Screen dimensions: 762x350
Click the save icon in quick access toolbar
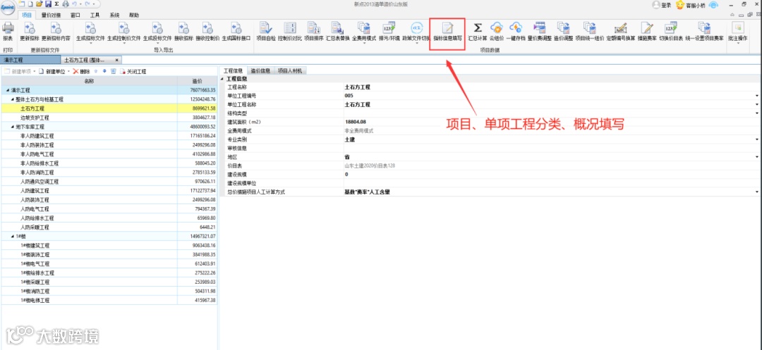(x=48, y=4)
